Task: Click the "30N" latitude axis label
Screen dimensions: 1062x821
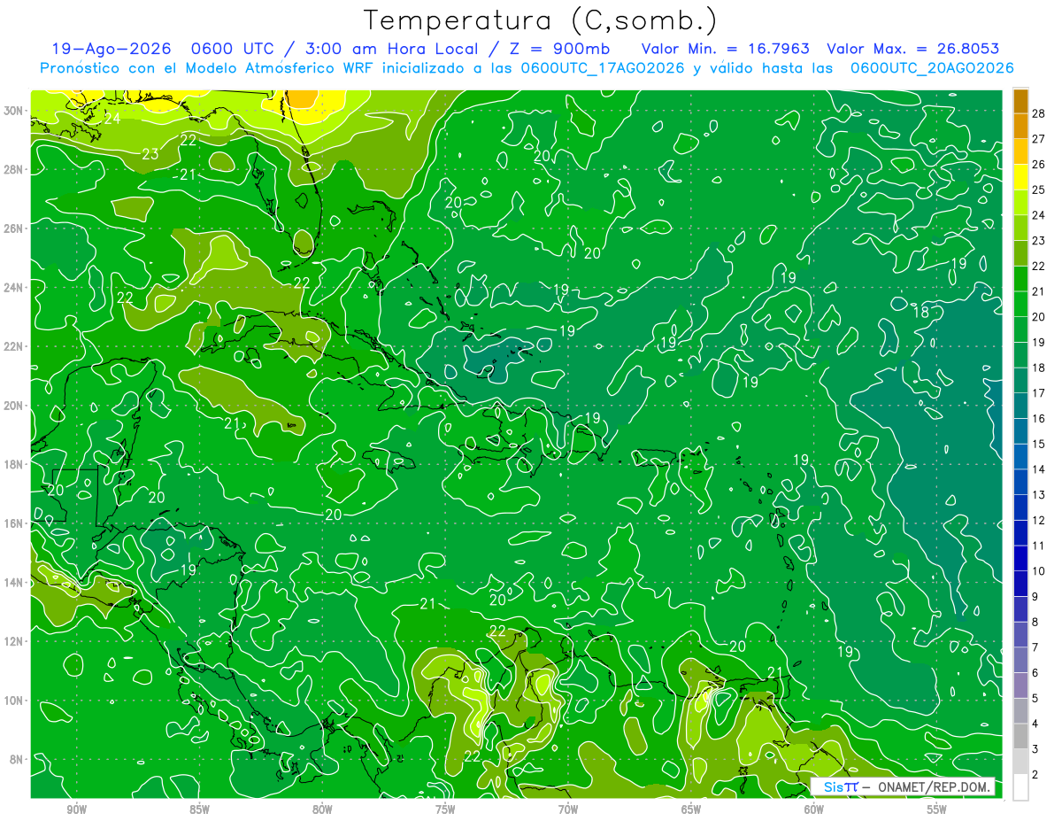Action: click(14, 111)
